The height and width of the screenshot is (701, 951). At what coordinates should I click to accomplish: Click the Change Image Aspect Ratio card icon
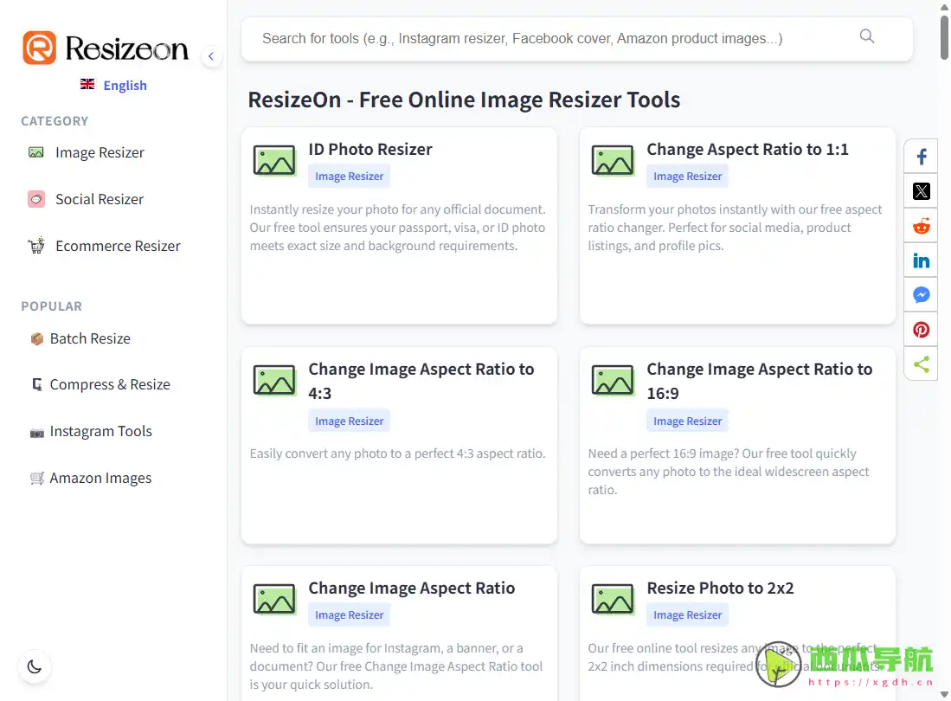274,599
